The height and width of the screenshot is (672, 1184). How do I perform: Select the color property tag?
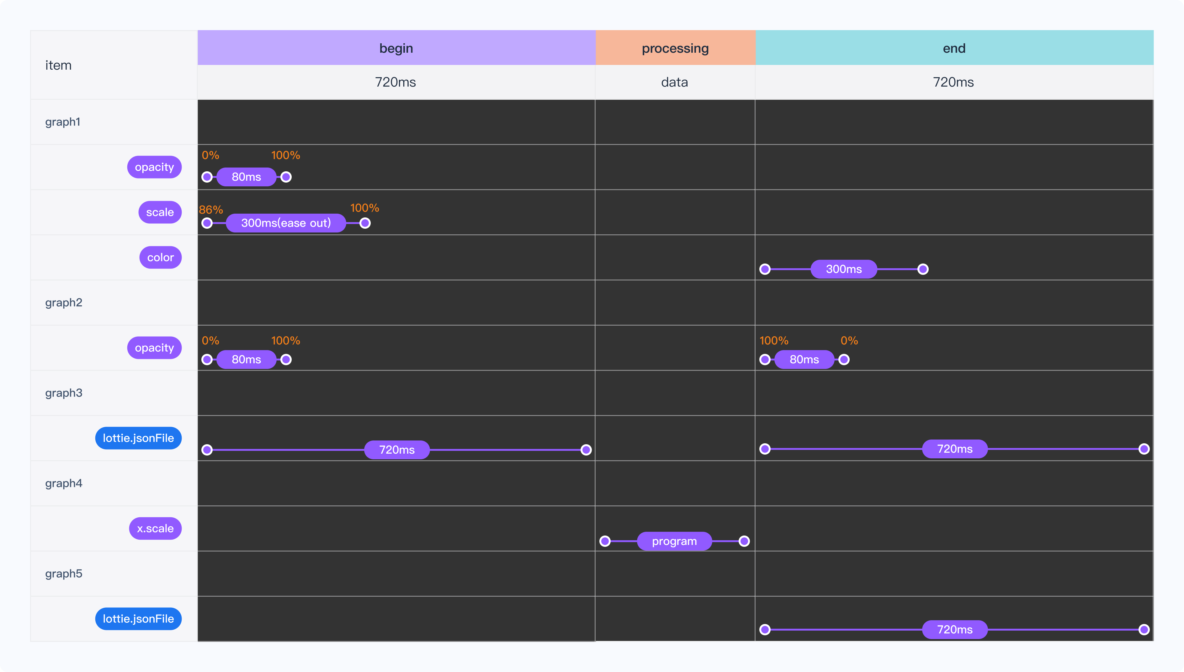tap(160, 258)
